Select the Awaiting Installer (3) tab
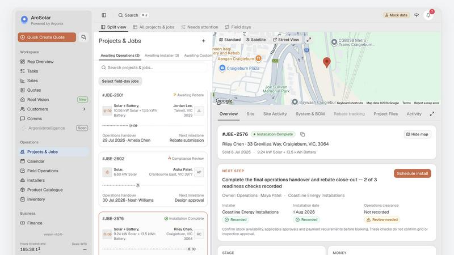454x255 pixels. pos(162,56)
